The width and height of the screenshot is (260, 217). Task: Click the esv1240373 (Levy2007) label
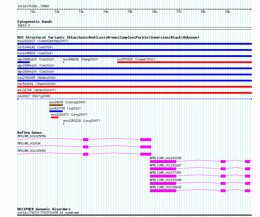click(x=69, y=114)
